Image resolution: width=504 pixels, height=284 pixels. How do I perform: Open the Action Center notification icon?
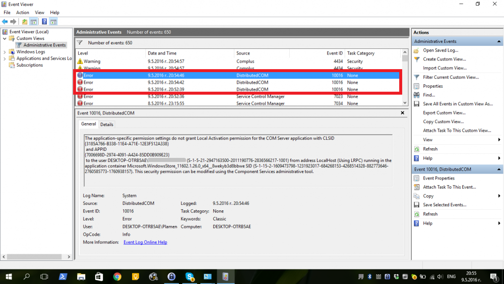[x=493, y=276]
